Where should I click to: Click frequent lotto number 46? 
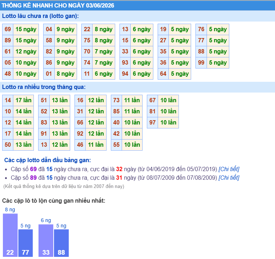pos(80,145)
